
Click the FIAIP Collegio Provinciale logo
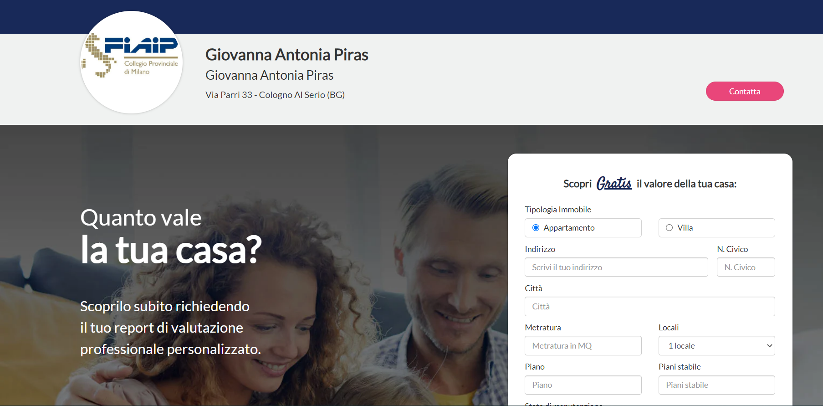(132, 62)
